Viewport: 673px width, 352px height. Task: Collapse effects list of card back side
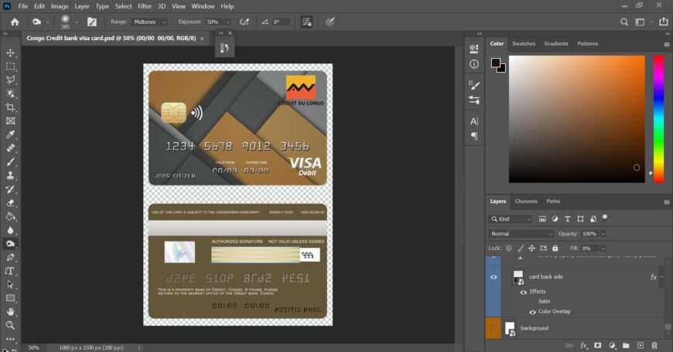click(x=662, y=276)
